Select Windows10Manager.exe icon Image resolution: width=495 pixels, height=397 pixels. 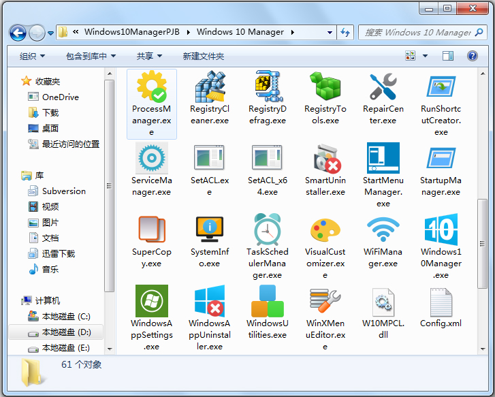tap(441, 229)
